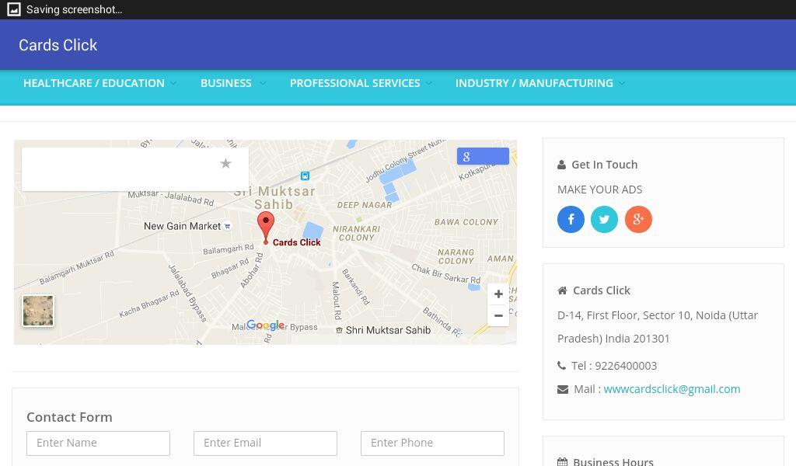Click the star icon in map info box
Screen dimensions: 796x466
point(226,163)
